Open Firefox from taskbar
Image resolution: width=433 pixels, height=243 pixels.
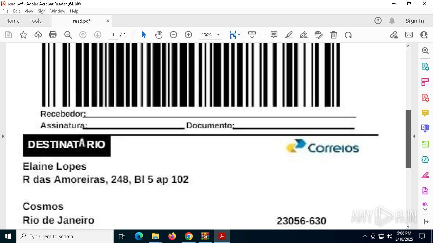(172, 236)
